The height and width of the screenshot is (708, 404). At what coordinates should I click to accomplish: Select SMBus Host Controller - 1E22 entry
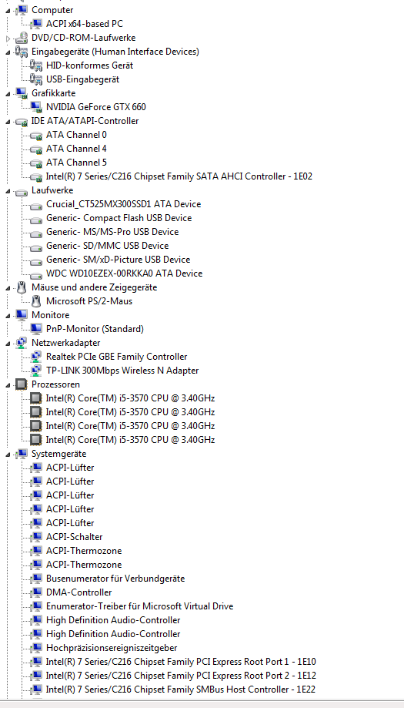tap(181, 690)
